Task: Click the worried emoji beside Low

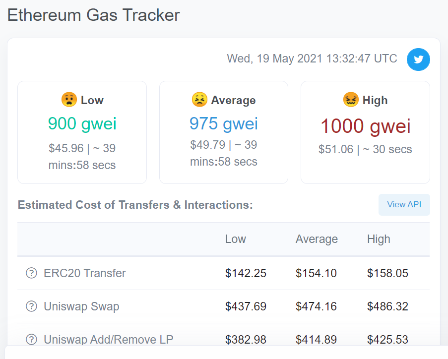Action: [69, 99]
